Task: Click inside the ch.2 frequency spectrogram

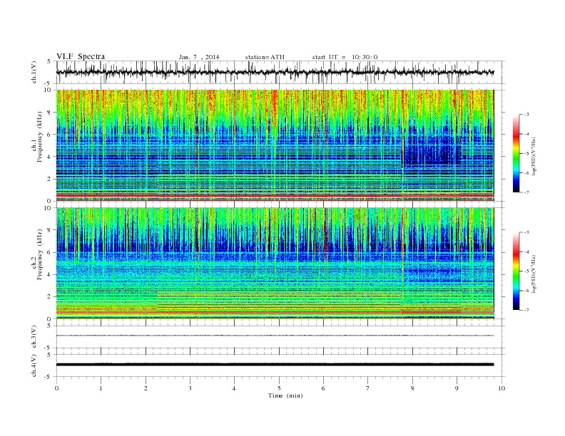Action: point(275,264)
